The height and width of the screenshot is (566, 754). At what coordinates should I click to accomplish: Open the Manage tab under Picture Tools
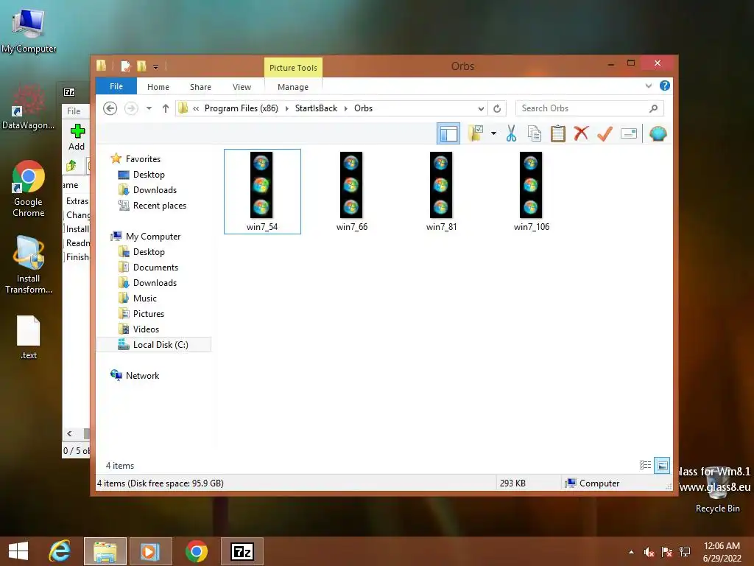[293, 87]
